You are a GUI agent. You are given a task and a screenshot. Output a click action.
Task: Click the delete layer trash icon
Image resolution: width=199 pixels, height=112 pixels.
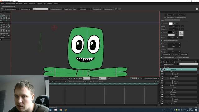(169, 62)
